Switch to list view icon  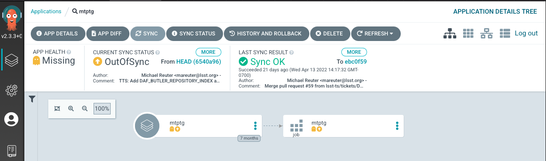505,33
